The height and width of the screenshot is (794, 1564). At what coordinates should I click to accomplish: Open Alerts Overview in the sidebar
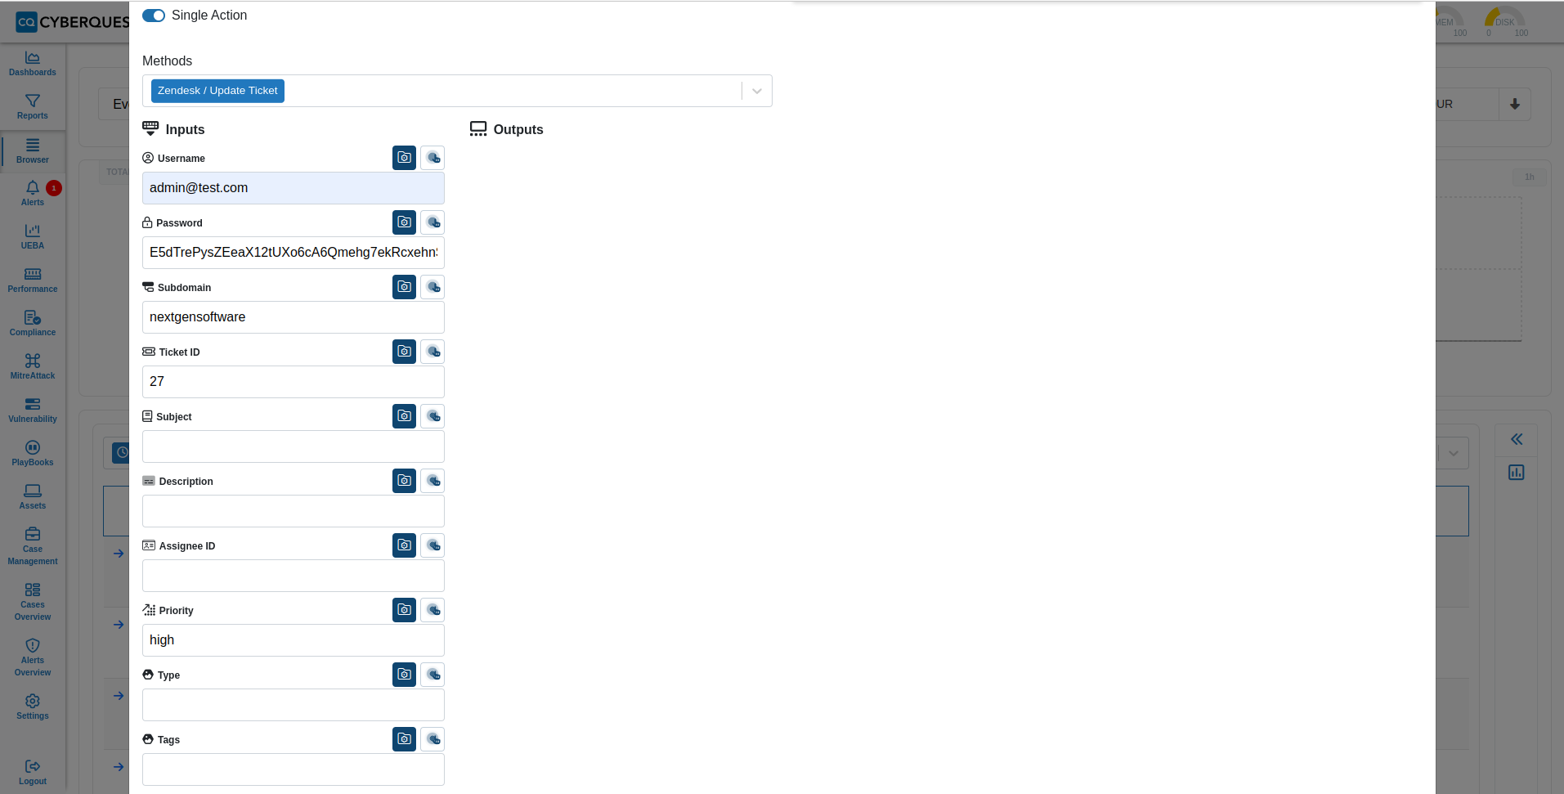(x=33, y=657)
